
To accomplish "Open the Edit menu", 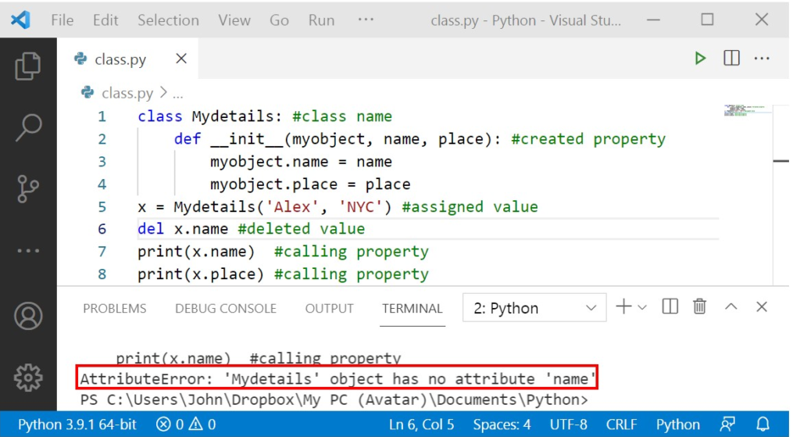I will point(105,20).
